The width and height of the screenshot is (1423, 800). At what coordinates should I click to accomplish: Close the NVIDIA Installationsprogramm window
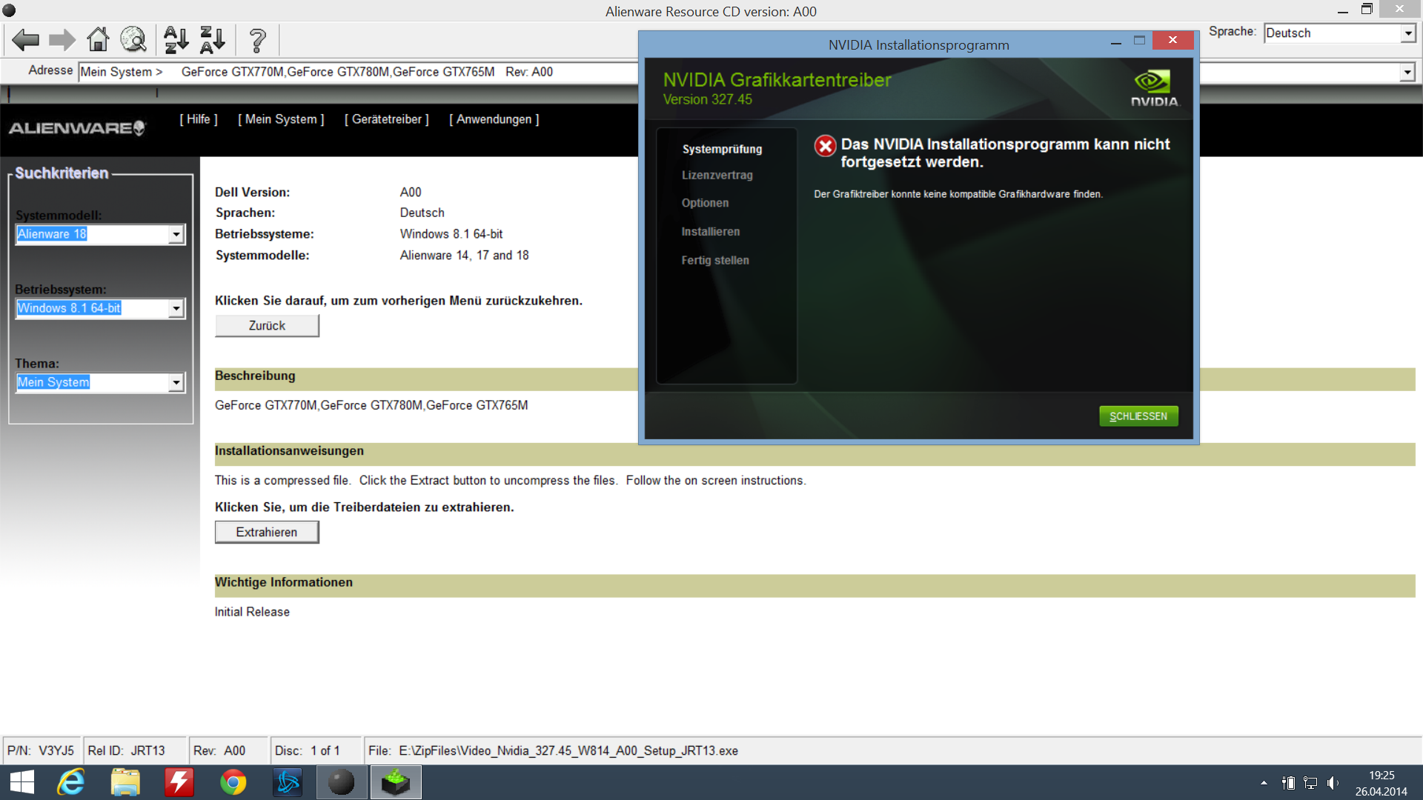1172,40
